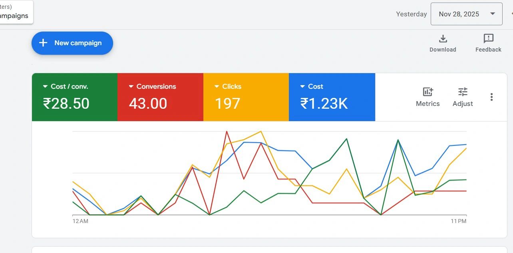Viewport: 513px width, 253px height.
Task: Click the red 43.00 conversions value
Action: click(148, 104)
